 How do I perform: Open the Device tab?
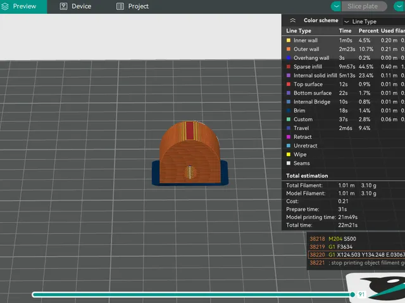pos(75,6)
